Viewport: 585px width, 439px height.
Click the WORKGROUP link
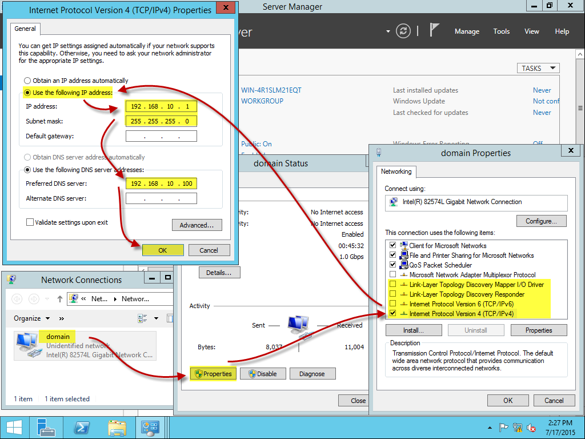(x=262, y=101)
